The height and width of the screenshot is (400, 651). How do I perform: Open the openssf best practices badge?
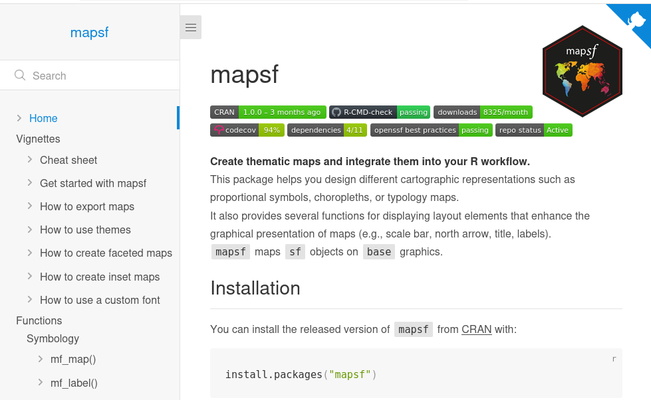pyautogui.click(x=432, y=130)
